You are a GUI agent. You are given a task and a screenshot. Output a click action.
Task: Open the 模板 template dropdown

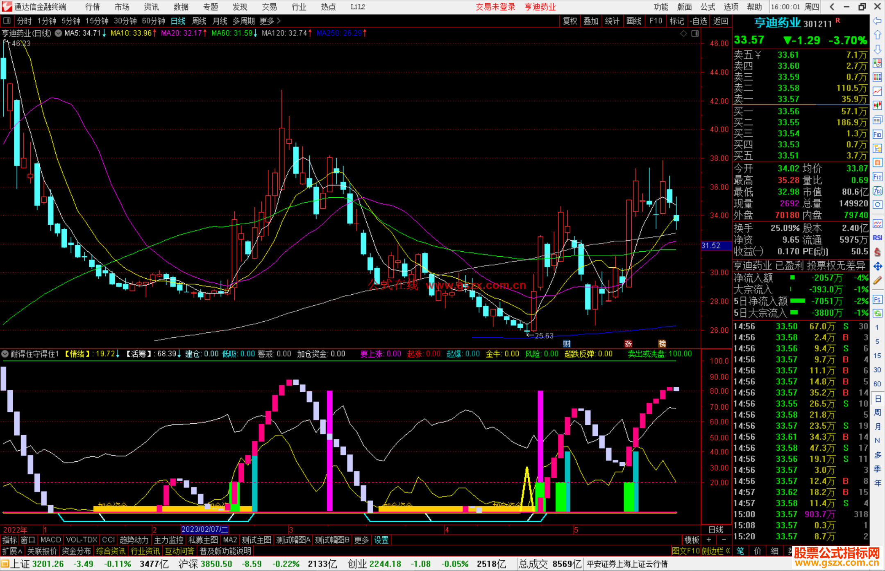[x=692, y=540]
